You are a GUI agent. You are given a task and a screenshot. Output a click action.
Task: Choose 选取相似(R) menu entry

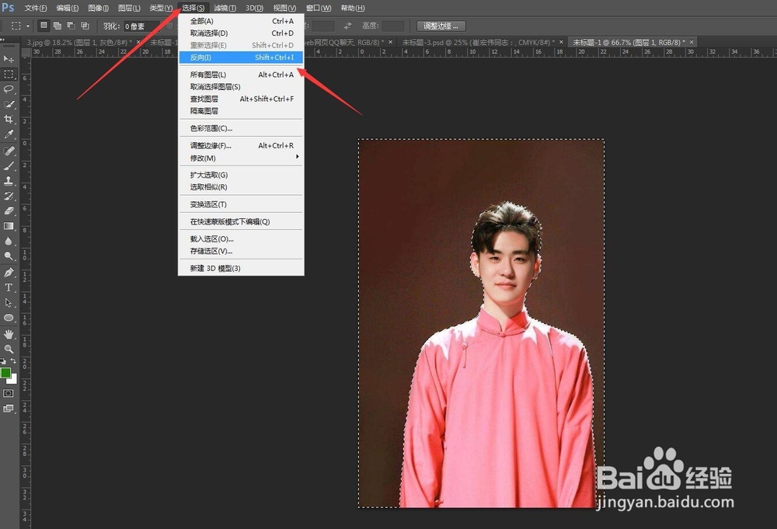click(x=242, y=187)
